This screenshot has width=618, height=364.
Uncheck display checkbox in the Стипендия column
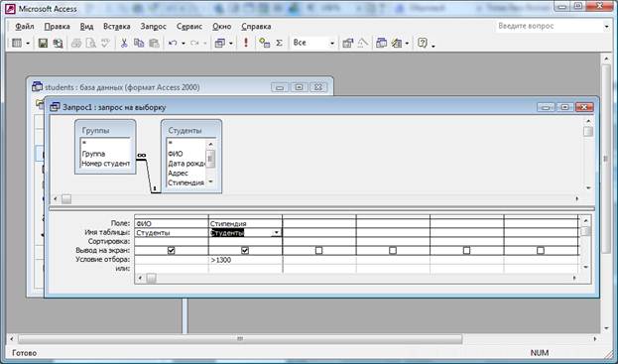click(245, 250)
